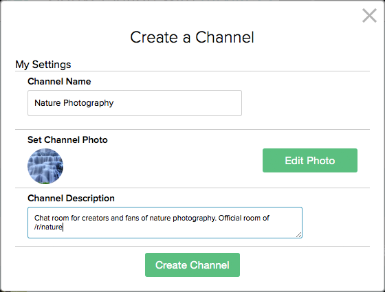Click the Create a Channel title
The width and height of the screenshot is (385, 292).
tap(192, 37)
